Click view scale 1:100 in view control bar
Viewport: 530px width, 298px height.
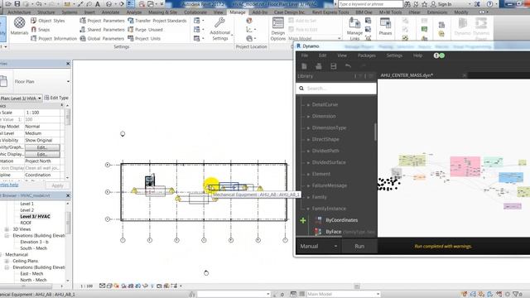[86, 286]
